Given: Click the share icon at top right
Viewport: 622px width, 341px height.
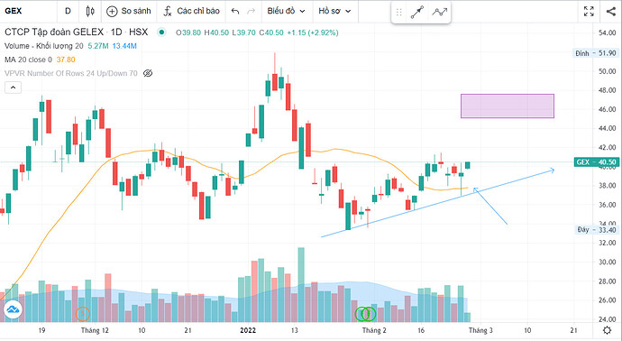Looking at the screenshot, I should pos(611,11).
